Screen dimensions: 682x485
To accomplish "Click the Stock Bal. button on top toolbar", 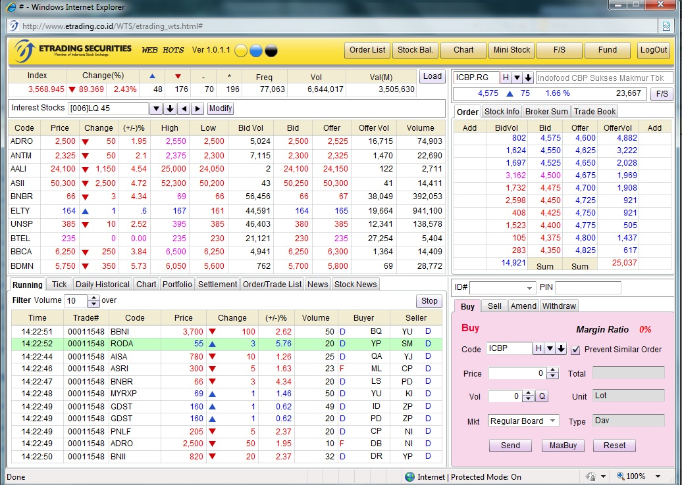I will [x=415, y=50].
